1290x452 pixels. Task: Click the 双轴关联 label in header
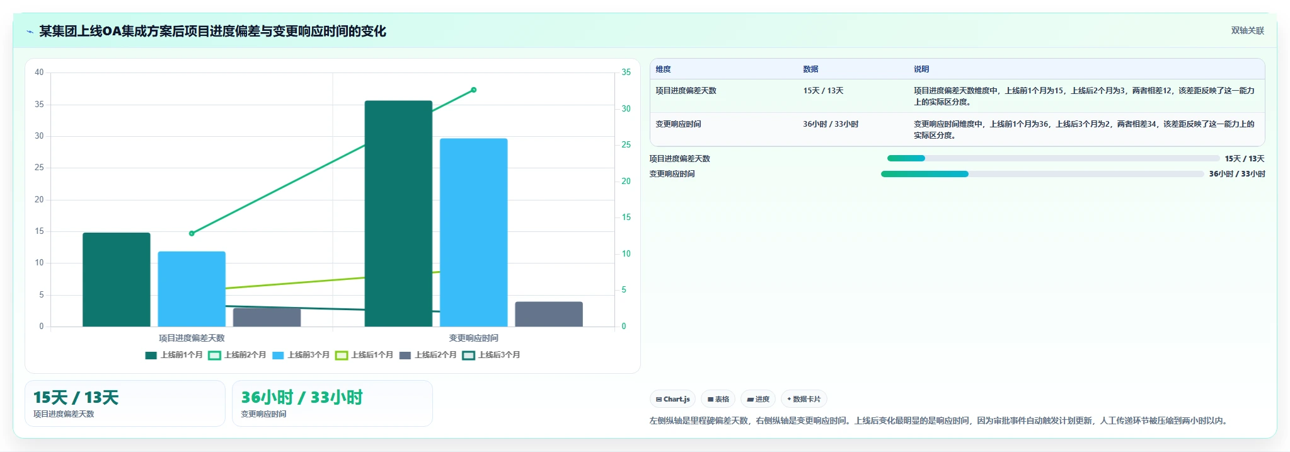tap(1248, 31)
